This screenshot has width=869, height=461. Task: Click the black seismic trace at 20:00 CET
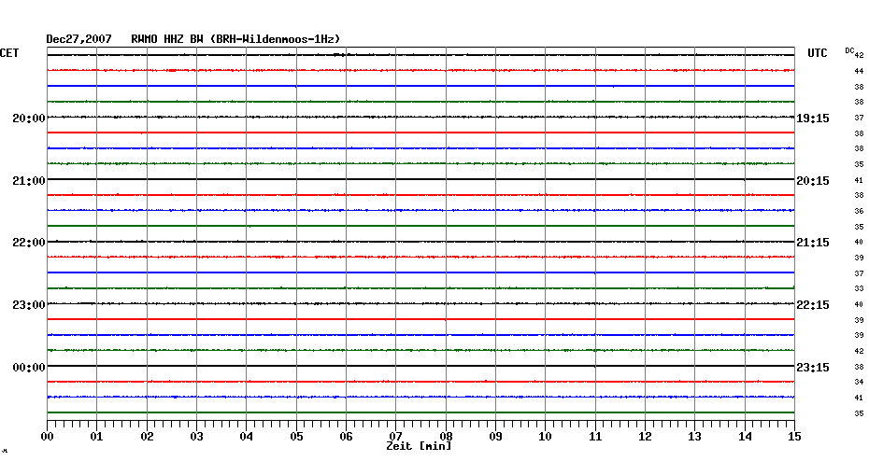click(420, 118)
